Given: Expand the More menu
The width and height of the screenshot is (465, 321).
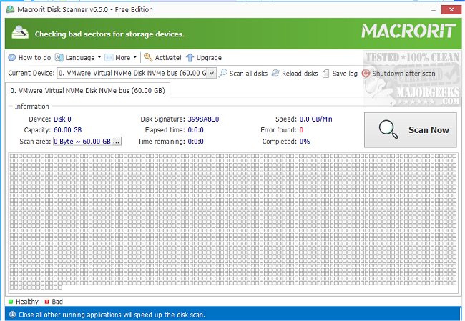Looking at the screenshot, I should coord(121,58).
